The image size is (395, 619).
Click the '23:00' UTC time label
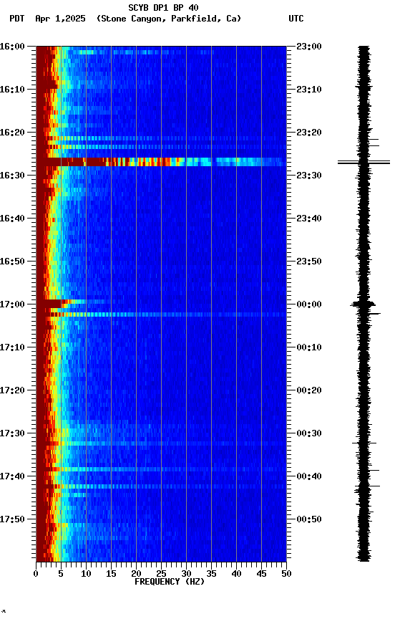309,46
